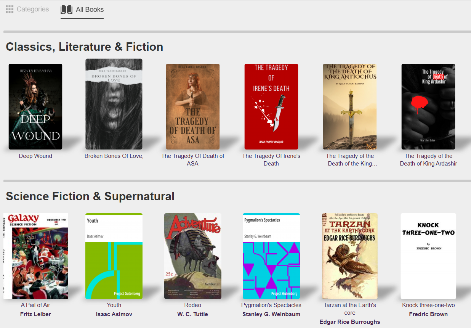Click the 'Broken Bones Of Love,' title
471x328 pixels.
(114, 156)
